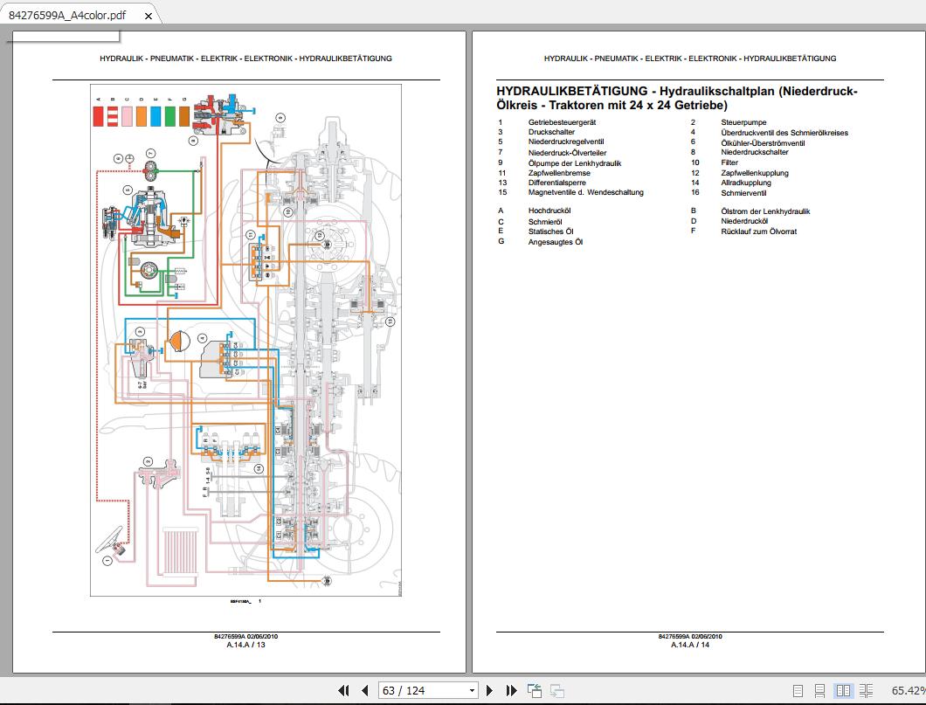This screenshot has height=705, width=926.
Task: Close the 84276599A_A4color.pdf tab
Action: (148, 15)
